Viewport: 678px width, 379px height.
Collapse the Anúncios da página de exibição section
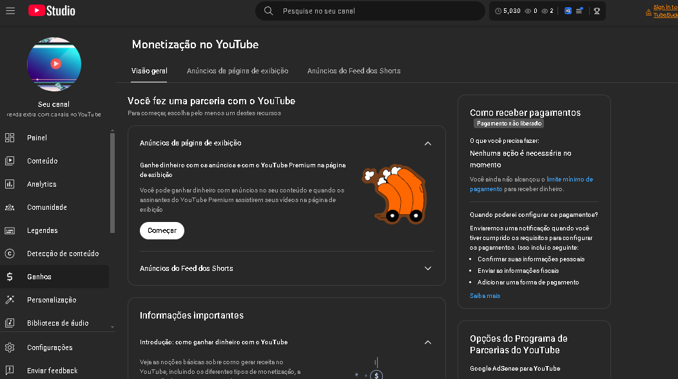coord(428,143)
